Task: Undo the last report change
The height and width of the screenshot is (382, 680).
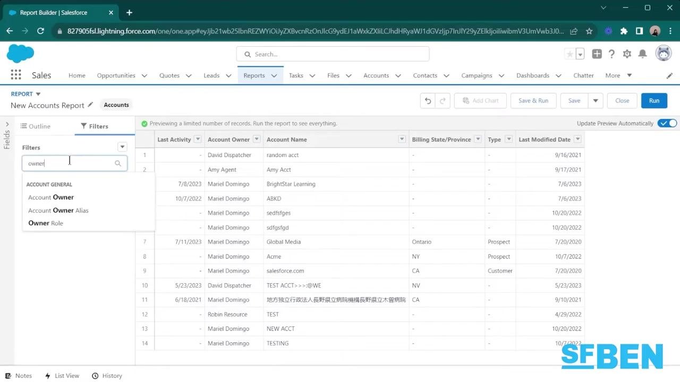Action: [x=428, y=101]
